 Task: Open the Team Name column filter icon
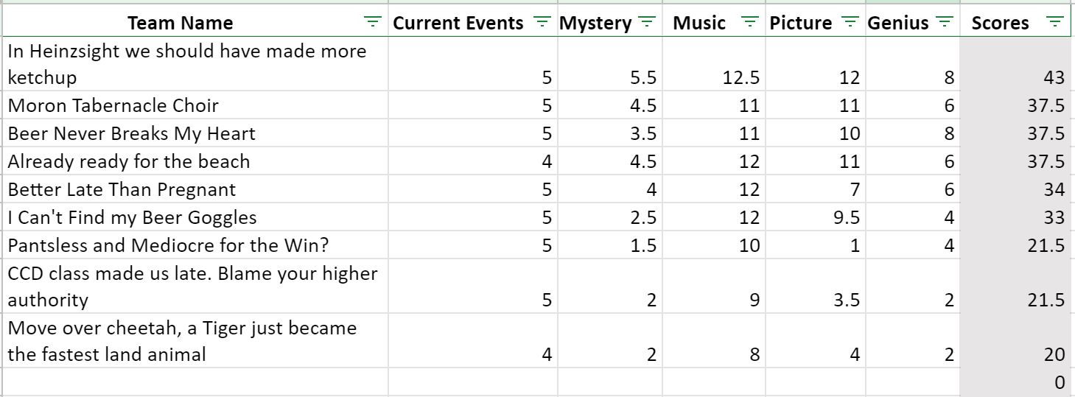click(374, 23)
